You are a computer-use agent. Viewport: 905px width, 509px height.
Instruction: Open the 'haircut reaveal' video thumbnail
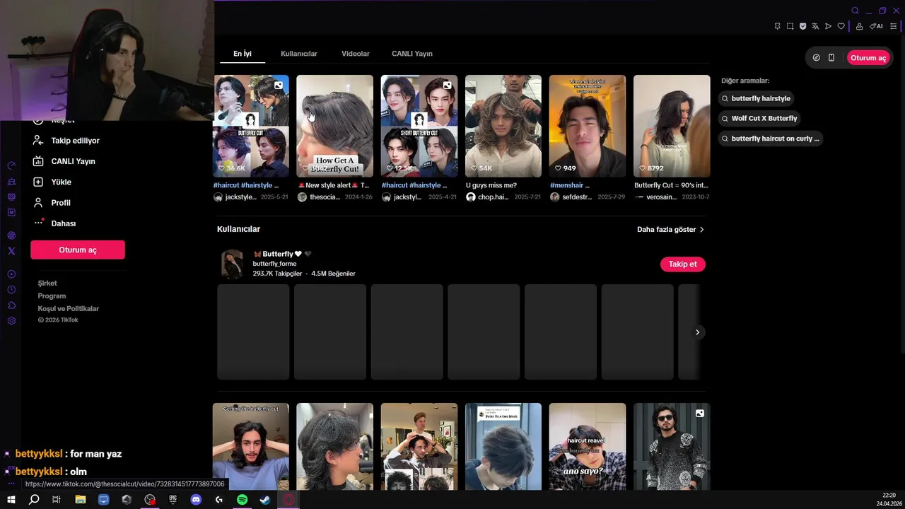point(588,447)
